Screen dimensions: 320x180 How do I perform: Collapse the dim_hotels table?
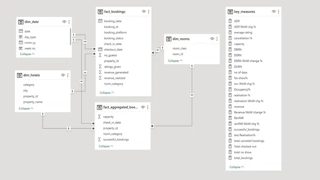tap(26, 109)
